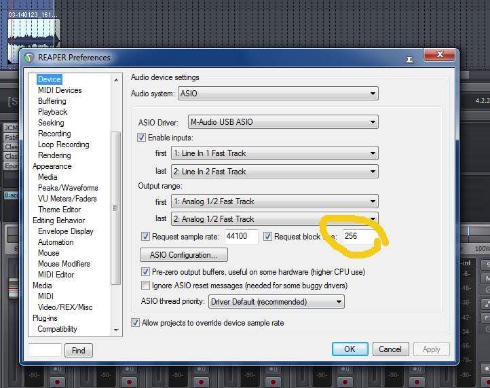The image size is (490, 388).
Task: Click the Find button
Action: tap(79, 351)
